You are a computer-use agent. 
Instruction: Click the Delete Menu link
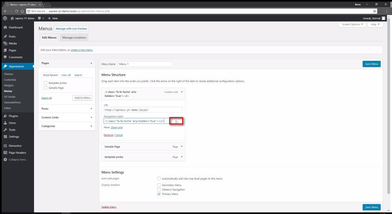pos(109,207)
